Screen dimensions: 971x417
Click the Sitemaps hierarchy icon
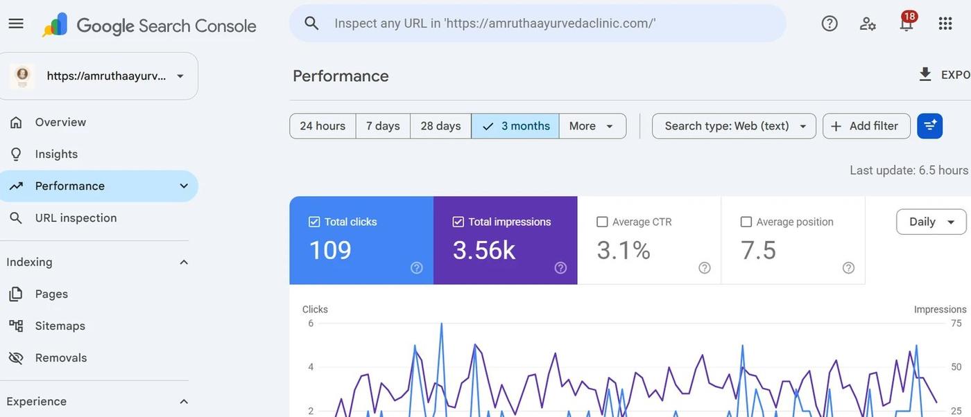16,326
